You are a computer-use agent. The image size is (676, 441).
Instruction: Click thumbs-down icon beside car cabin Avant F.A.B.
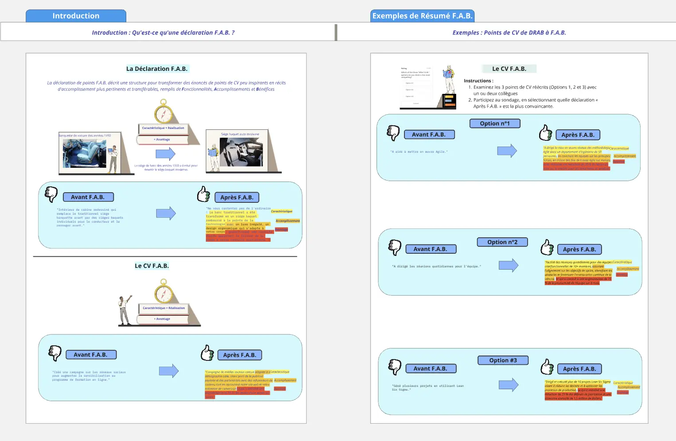tap(51, 194)
